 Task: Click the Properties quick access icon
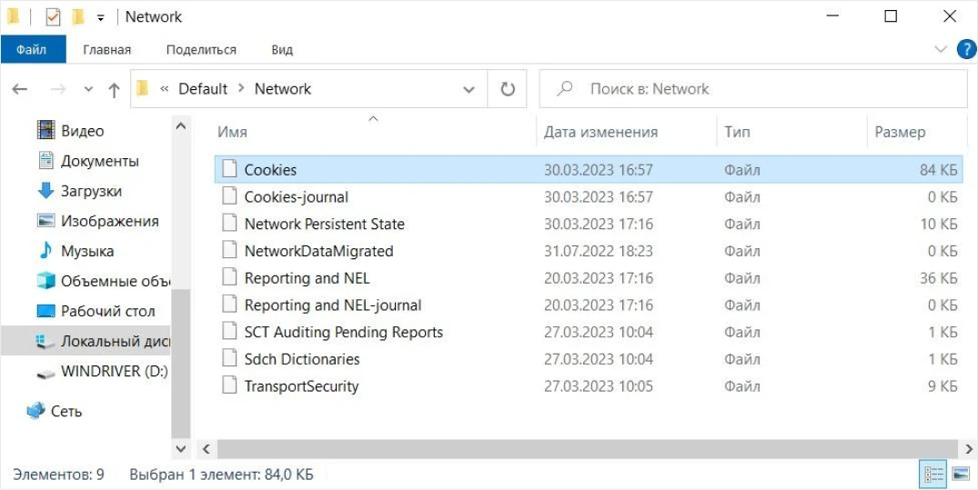(x=53, y=17)
